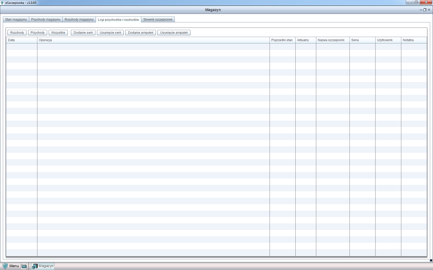Minimize the inner Magazyn panel
The image size is (433, 270).
pyautogui.click(x=421, y=10)
